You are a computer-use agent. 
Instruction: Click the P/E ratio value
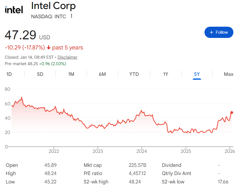click(x=137, y=173)
